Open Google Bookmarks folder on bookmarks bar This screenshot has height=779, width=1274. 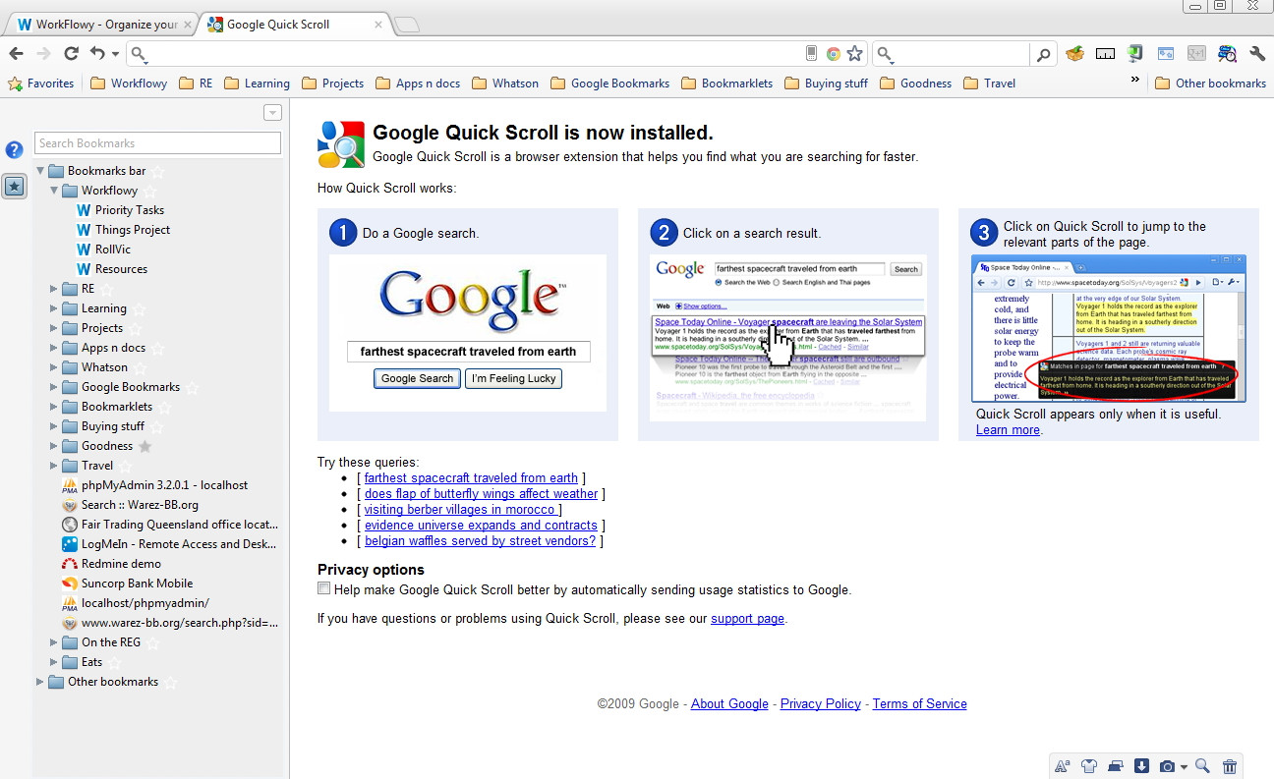[609, 83]
